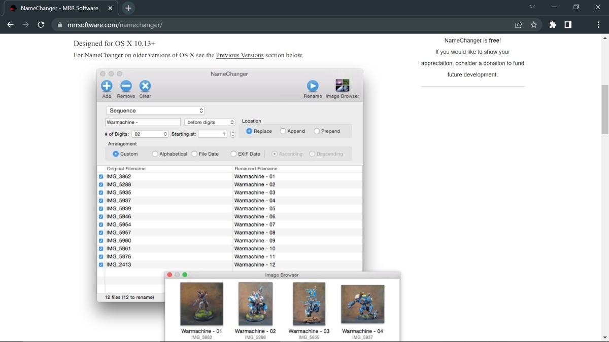Select the Clear icon
Viewport: 609px width, 342px height.
pyautogui.click(x=145, y=86)
